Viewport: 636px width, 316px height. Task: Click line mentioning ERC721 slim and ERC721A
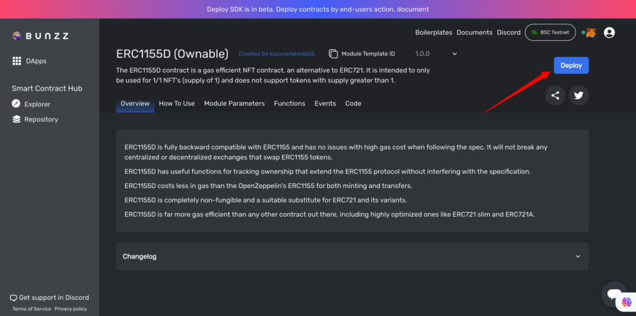(330, 215)
